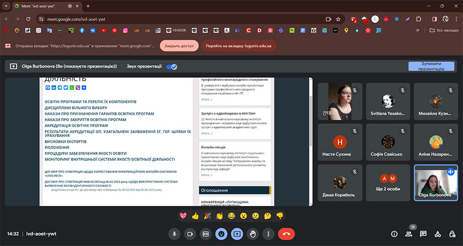This screenshot has height=246, width=463.
Task: Send the thinking face reaction
Action: [x=268, y=216]
